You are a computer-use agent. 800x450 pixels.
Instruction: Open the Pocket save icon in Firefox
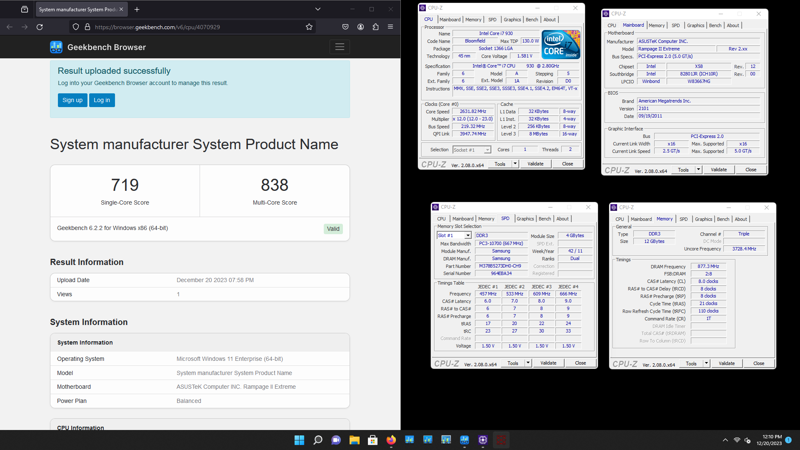coord(345,27)
